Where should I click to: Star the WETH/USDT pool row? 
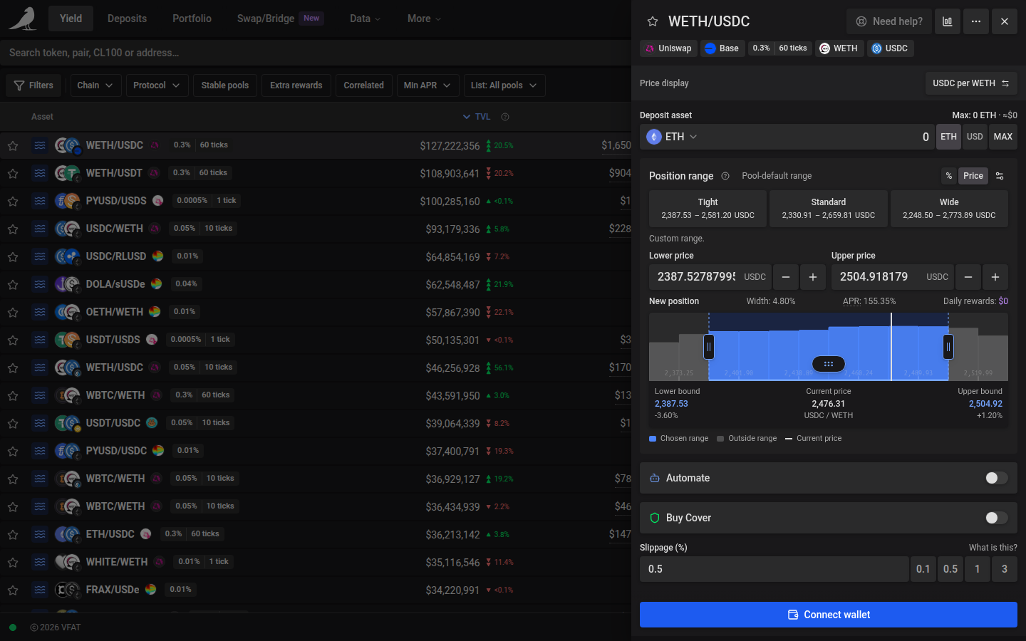13,173
